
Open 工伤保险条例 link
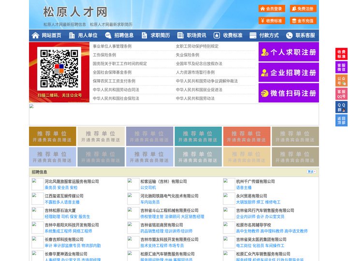coord(104,55)
